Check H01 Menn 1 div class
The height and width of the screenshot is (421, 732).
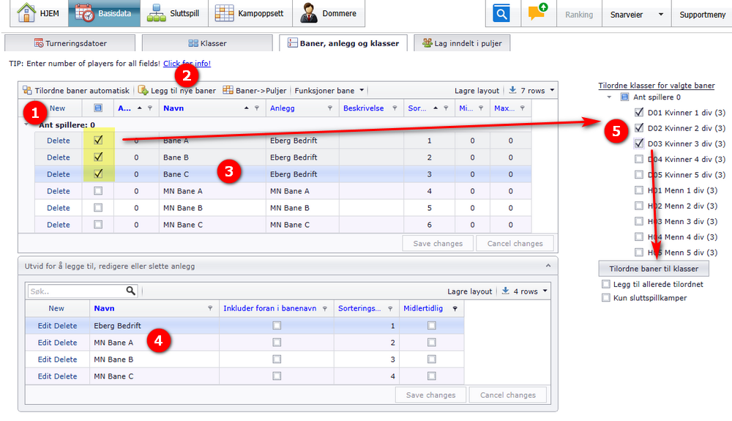(x=639, y=190)
